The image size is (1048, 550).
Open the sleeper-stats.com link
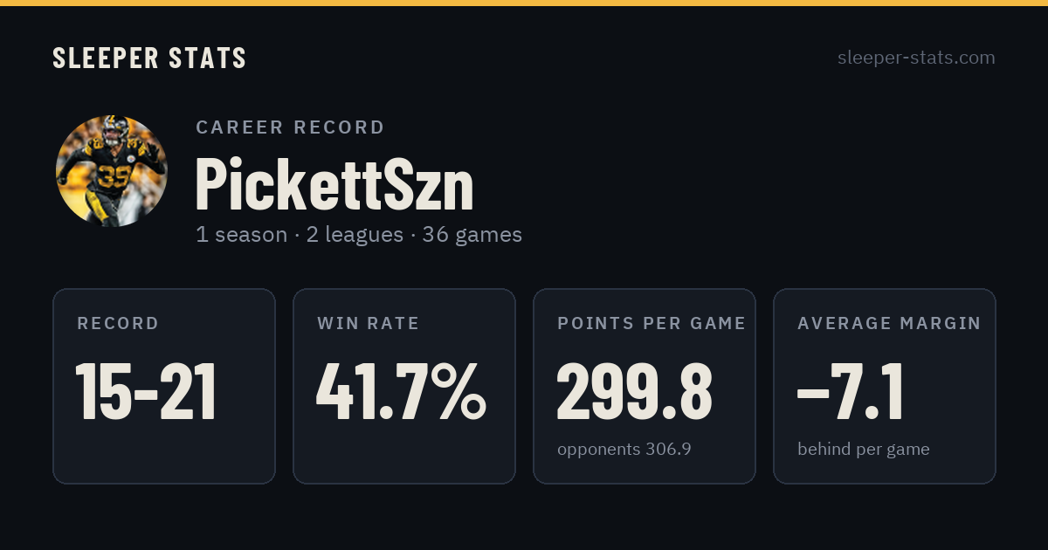pos(916,58)
